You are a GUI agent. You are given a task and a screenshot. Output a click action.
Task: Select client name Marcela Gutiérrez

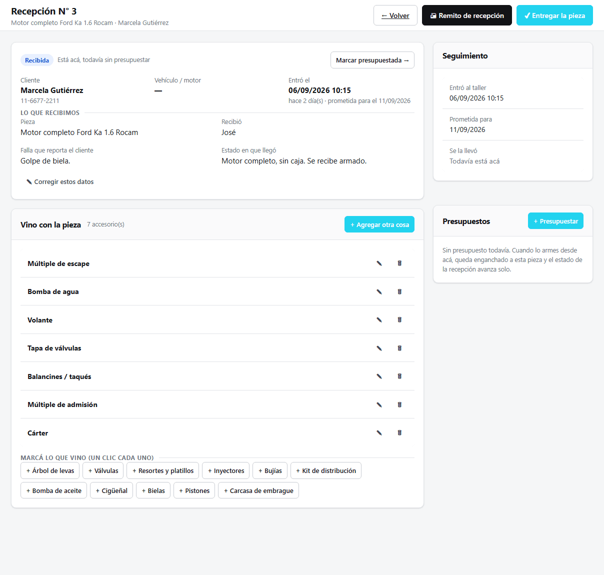point(52,90)
